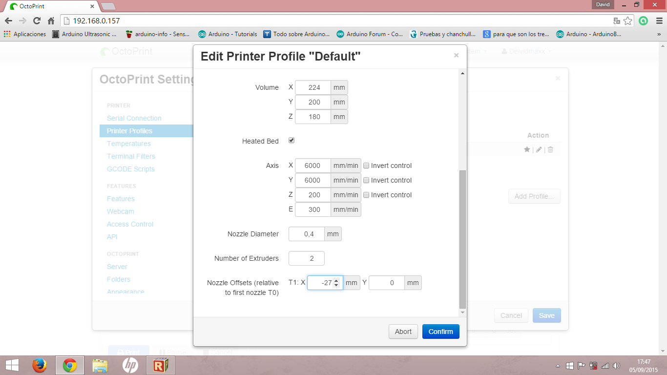This screenshot has width=667, height=375.
Task: Show hidden tray icons arrow
Action: tap(558, 365)
